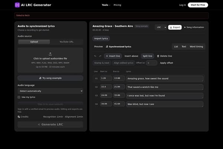The image size is (223, 149).
Task: Go to the Pricing page
Action: pyautogui.click(x=117, y=5)
